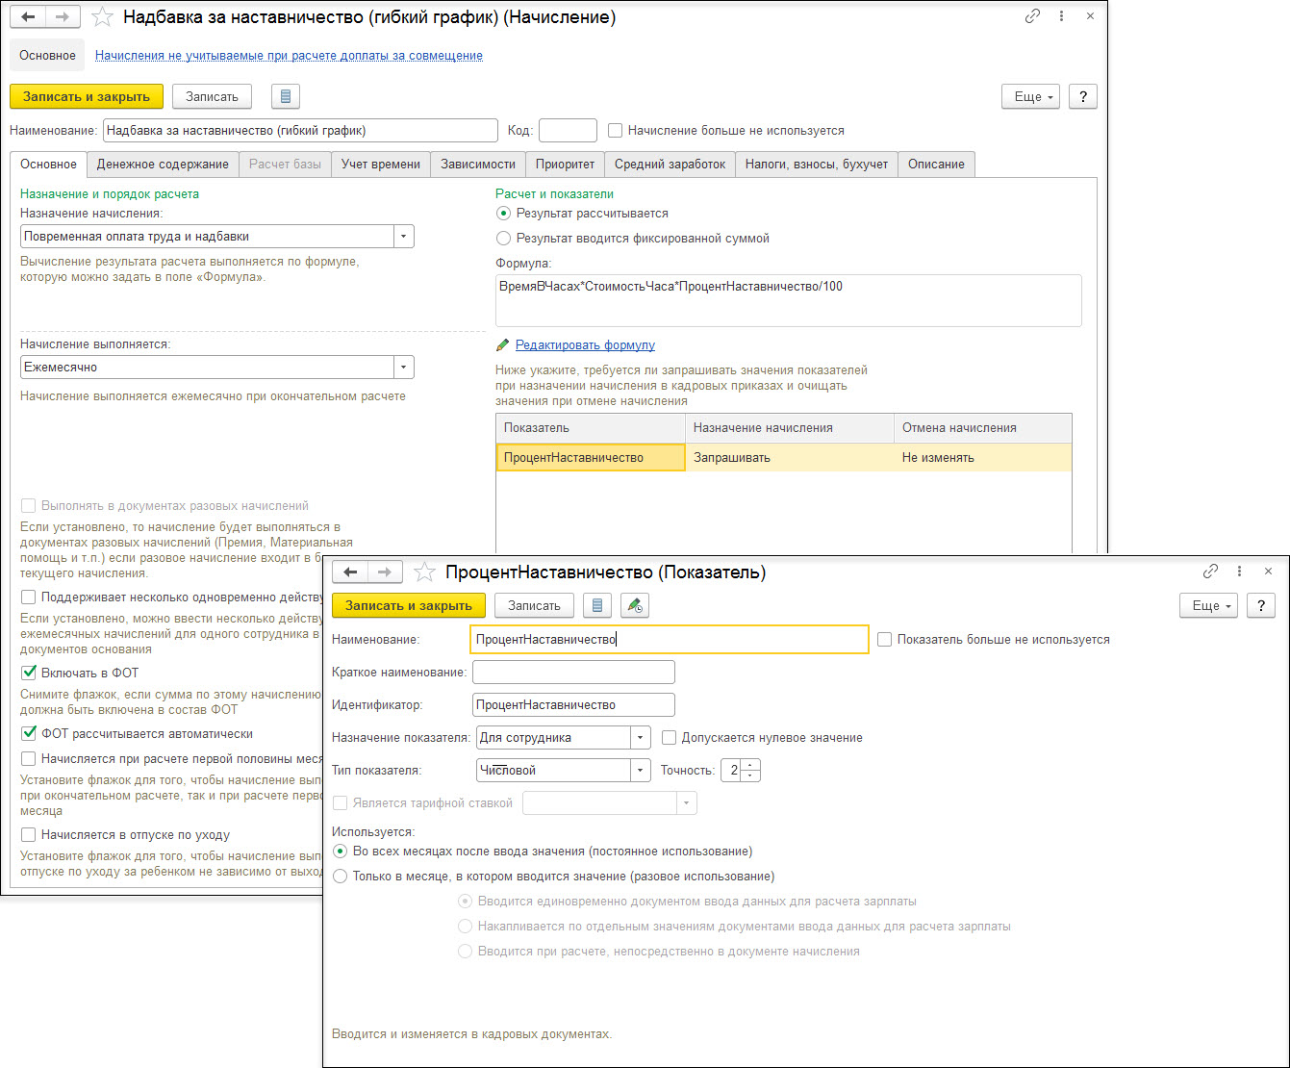Switch to 'Денежное содержание' tab
Image resolution: width=1290 pixels, height=1068 pixels.
[163, 164]
